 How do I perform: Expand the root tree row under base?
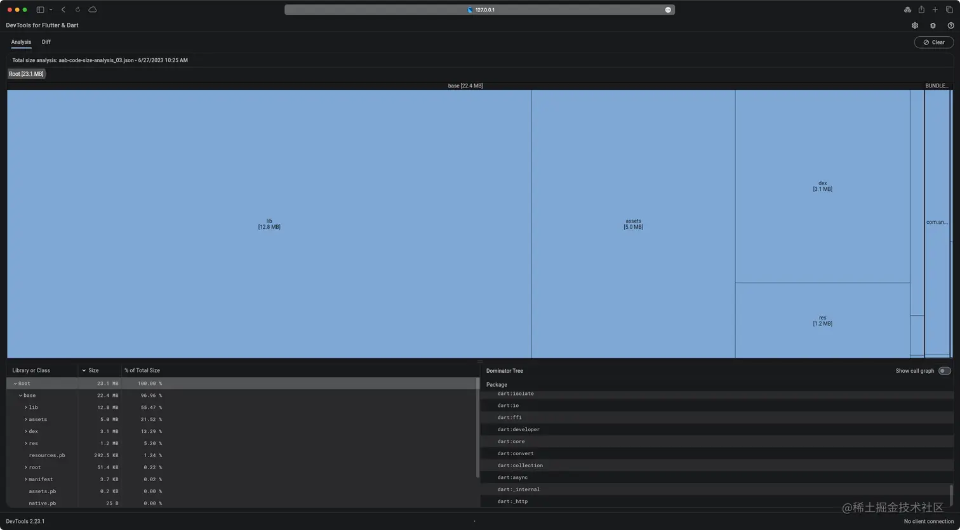pos(25,467)
